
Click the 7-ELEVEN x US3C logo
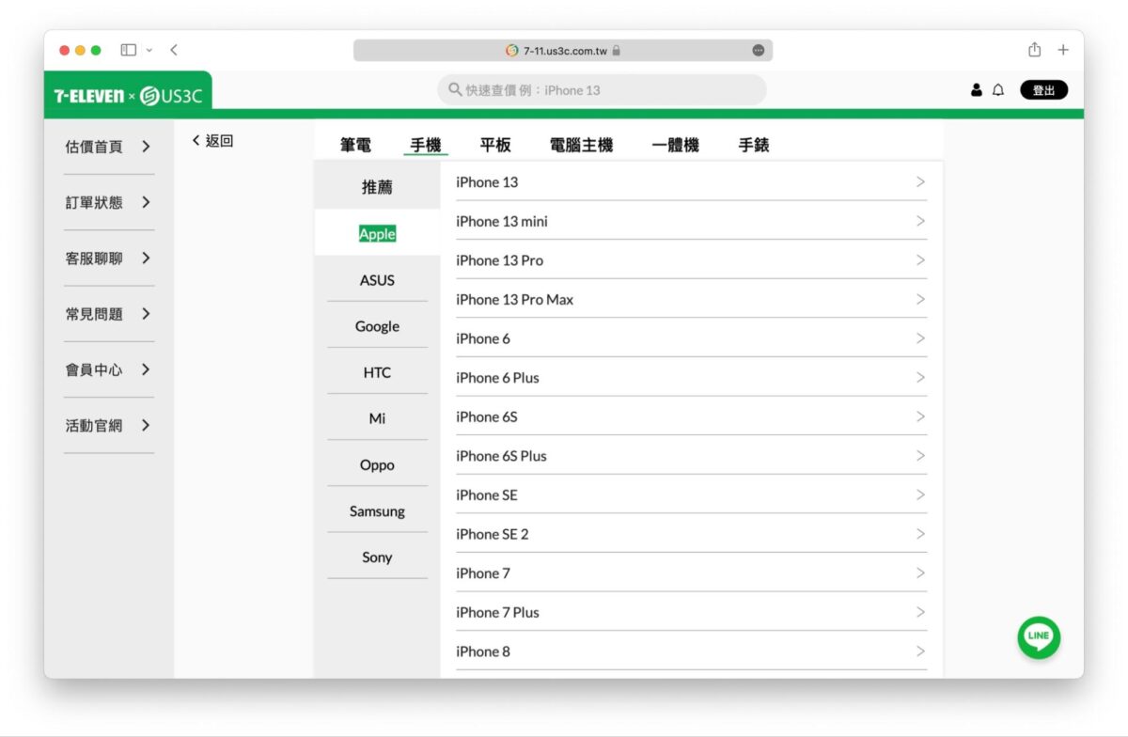[x=128, y=96]
